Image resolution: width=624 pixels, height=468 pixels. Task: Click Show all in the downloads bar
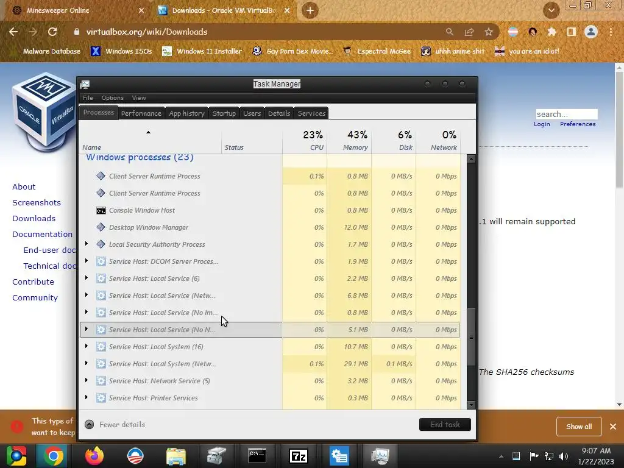click(x=579, y=427)
